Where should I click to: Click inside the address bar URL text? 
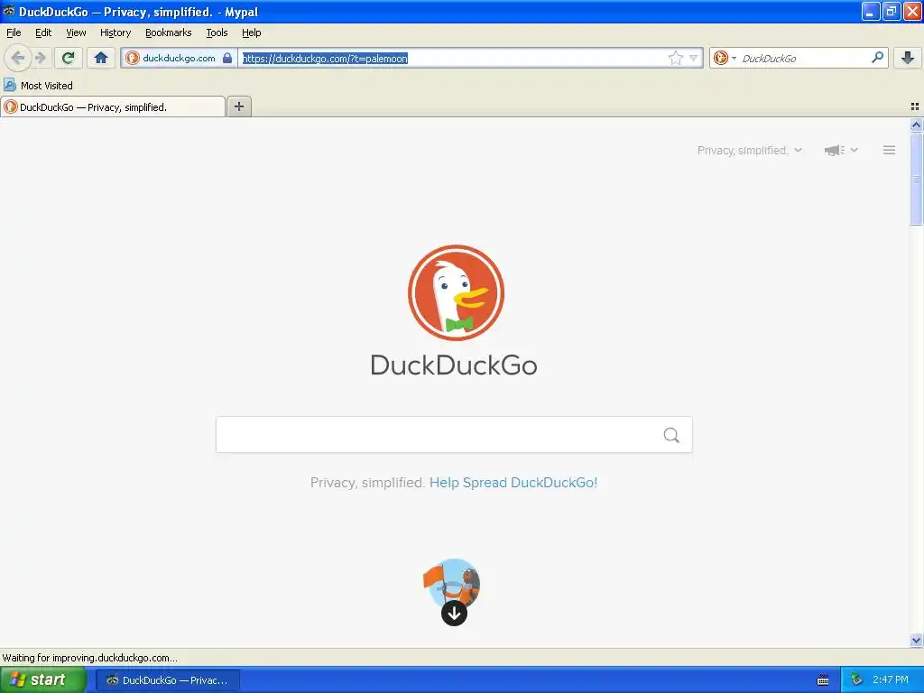tap(325, 59)
